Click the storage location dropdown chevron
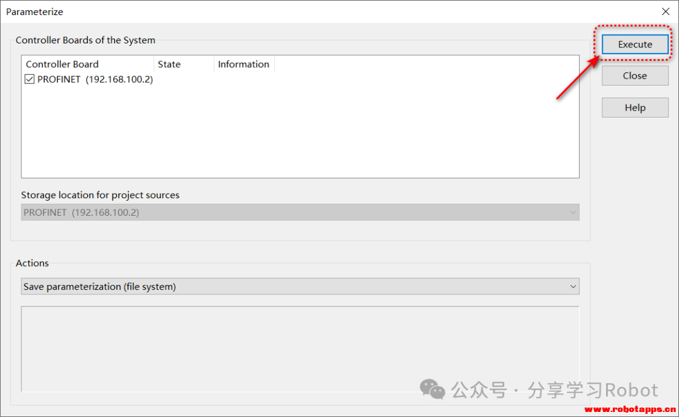The height and width of the screenshot is (417, 679). 573,213
